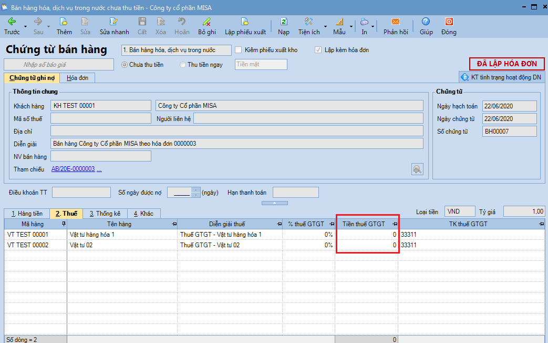Click the Vật tư hàng hóa 1 cell
Screen dimensions: 548x343
122,235
